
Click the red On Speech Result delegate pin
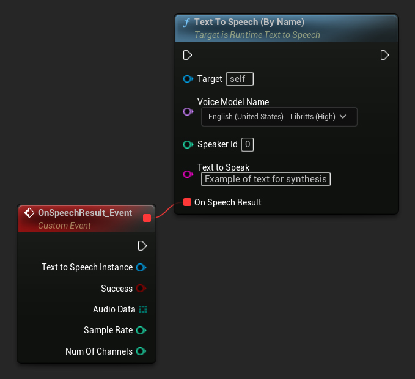coord(188,202)
